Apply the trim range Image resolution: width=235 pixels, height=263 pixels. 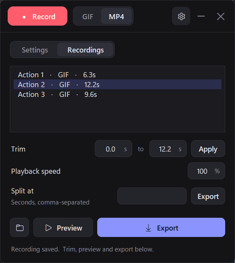coord(208,149)
